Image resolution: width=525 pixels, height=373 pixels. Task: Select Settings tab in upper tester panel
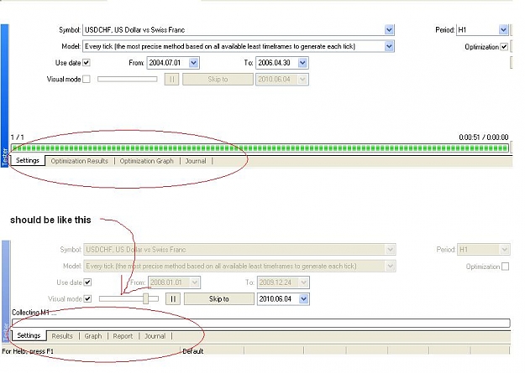pyautogui.click(x=28, y=160)
